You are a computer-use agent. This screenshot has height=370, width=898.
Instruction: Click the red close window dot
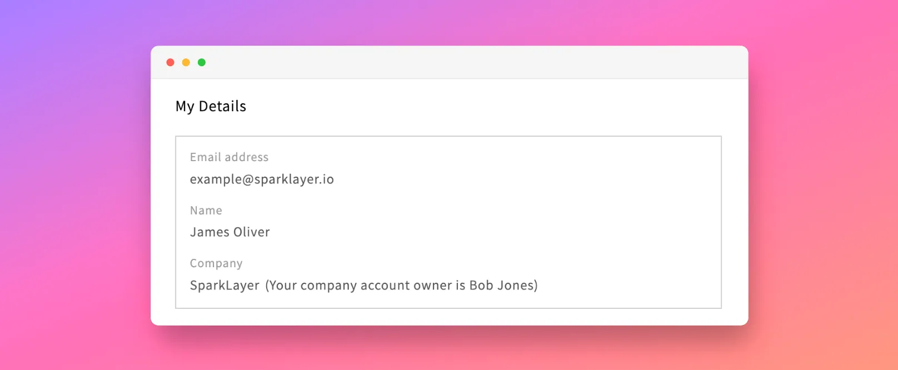point(171,62)
